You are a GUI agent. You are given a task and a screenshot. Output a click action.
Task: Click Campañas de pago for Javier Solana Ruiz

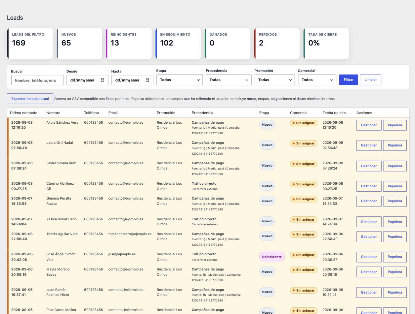tap(208, 163)
